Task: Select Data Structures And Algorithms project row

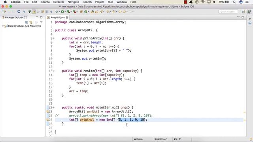Action: 23,26
